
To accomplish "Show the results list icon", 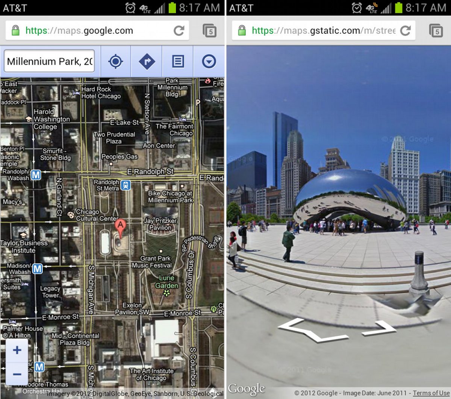I will point(178,61).
